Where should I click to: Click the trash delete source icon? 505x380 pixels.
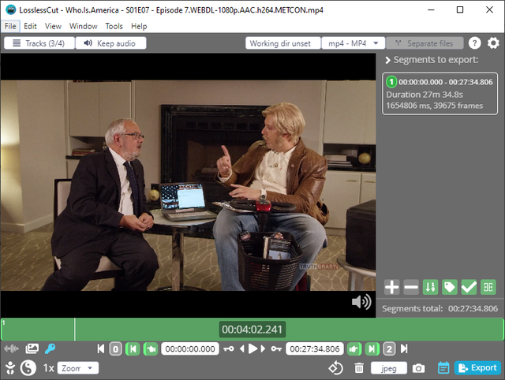(359, 368)
